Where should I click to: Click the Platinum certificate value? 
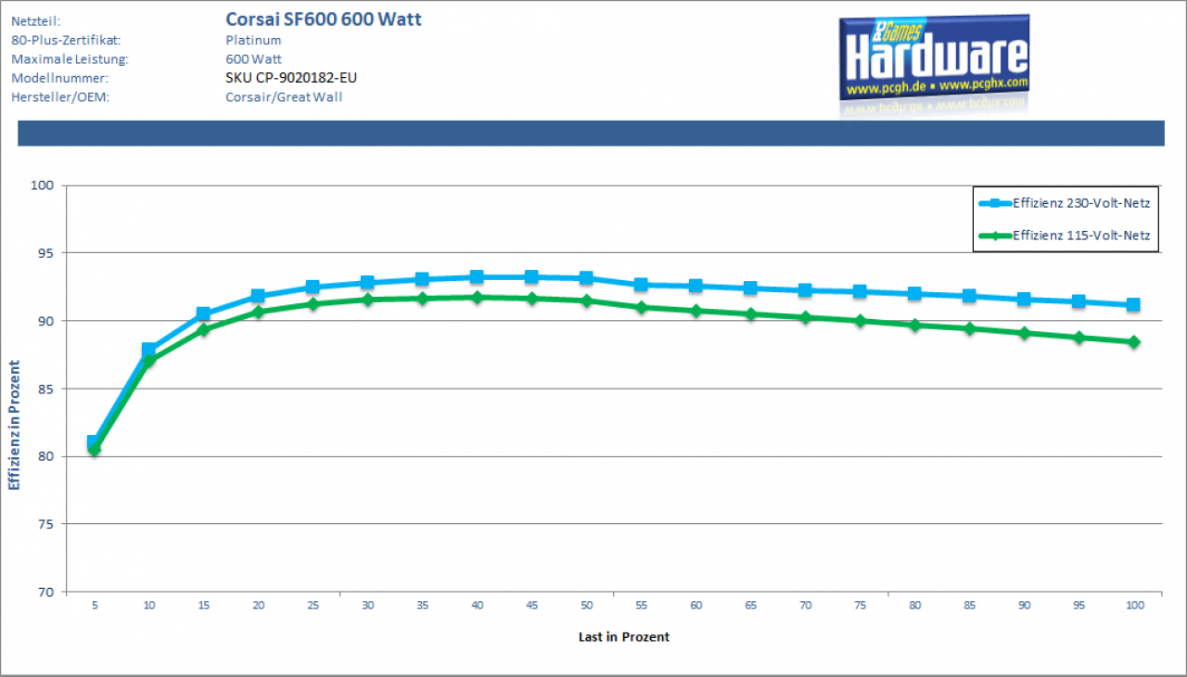(x=253, y=40)
